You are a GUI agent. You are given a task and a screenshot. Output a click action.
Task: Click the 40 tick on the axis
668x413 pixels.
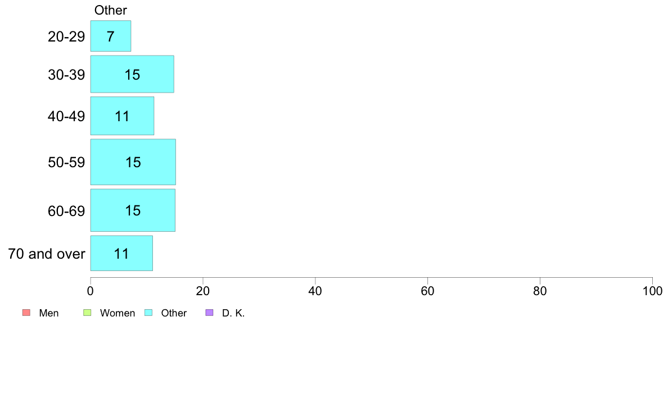[x=315, y=291]
